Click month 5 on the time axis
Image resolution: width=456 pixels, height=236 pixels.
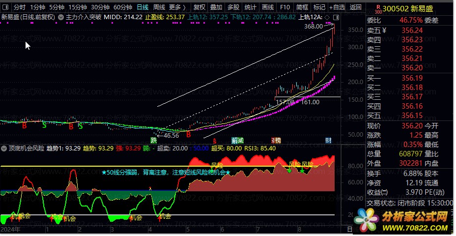pyautogui.click(x=188, y=229)
